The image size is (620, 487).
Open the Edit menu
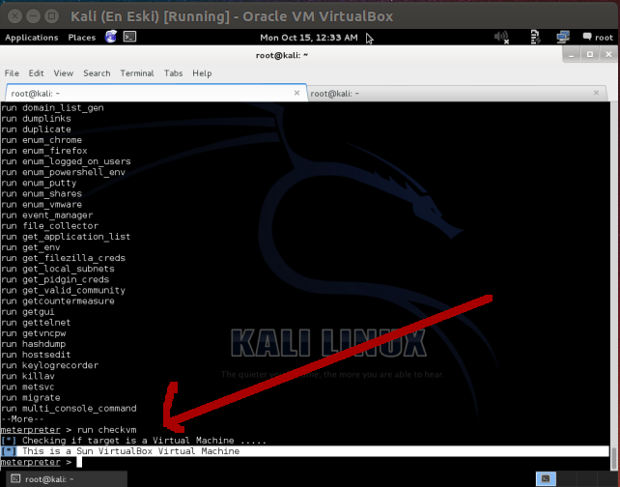click(x=36, y=73)
